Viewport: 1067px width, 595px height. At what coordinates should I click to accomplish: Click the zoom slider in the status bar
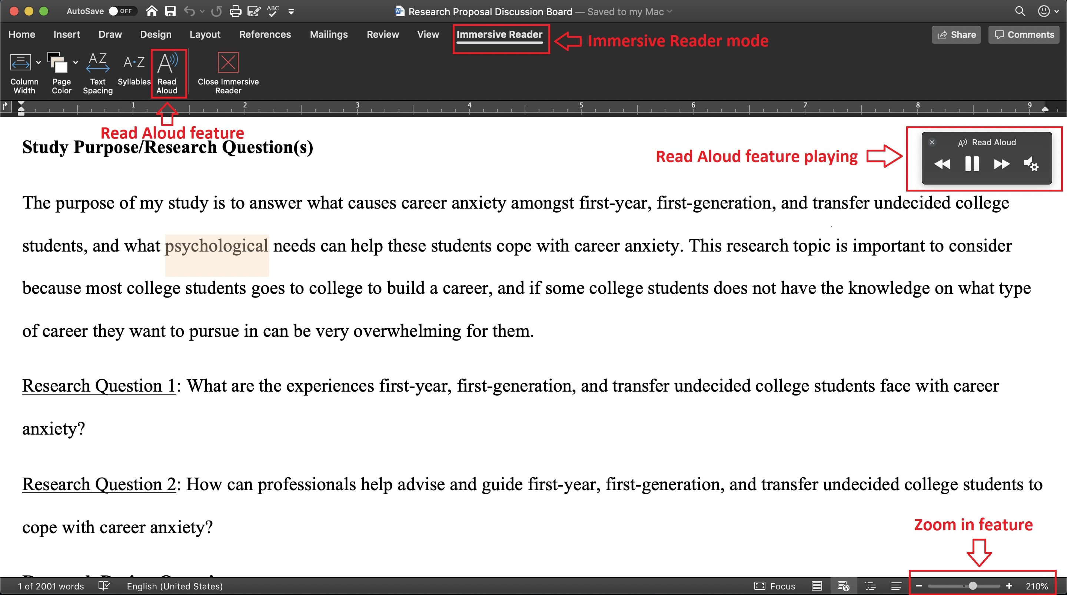click(972, 586)
